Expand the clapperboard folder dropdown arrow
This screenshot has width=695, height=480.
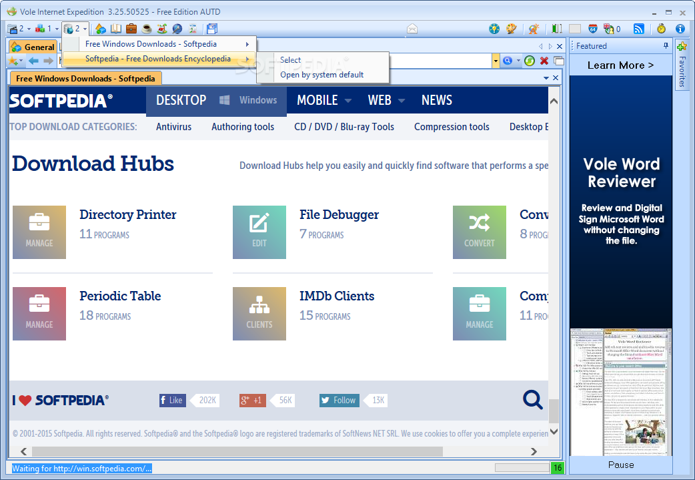pos(29,29)
